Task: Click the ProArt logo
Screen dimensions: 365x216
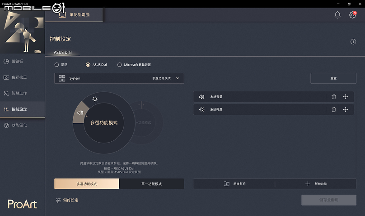Action: coord(22,204)
